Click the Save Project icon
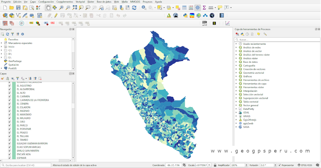Screen dimensions: 321x168 18,7
